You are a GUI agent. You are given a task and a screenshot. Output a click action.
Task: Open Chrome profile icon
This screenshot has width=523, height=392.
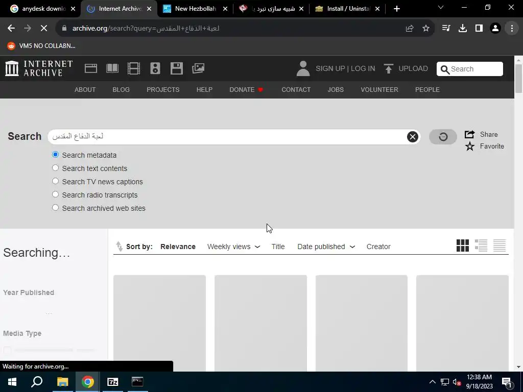coord(495,29)
